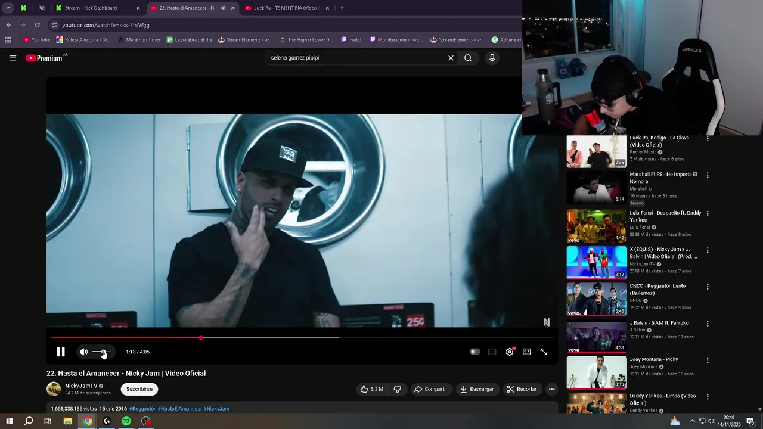Open the Monetización - Twit... bookmark
Image resolution: width=763 pixels, height=429 pixels.
(x=396, y=40)
